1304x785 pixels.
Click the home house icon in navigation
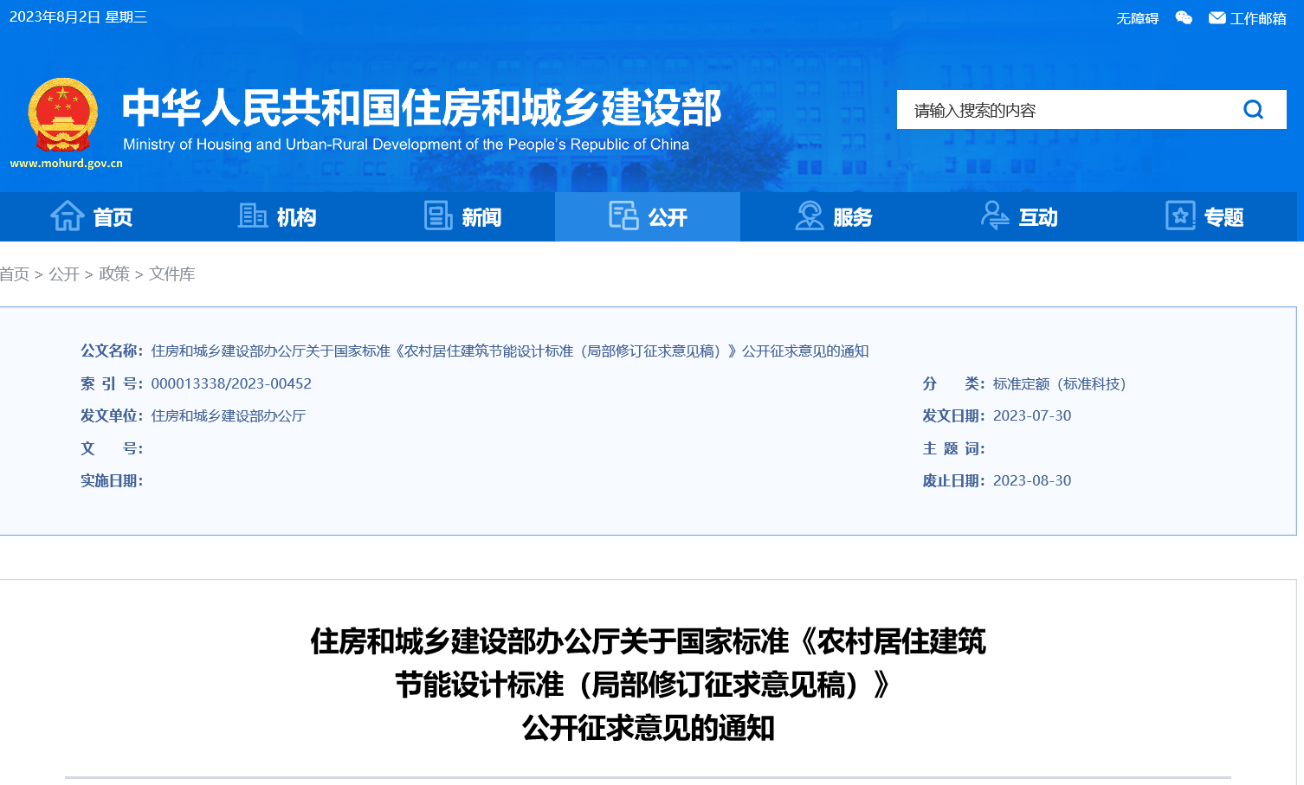click(67, 216)
